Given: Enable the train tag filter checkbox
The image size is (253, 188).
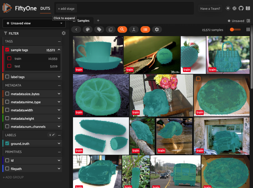Looking at the screenshot, I should click(x=9, y=58).
